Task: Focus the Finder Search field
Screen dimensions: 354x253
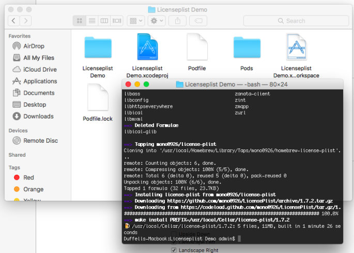Action: (x=296, y=21)
